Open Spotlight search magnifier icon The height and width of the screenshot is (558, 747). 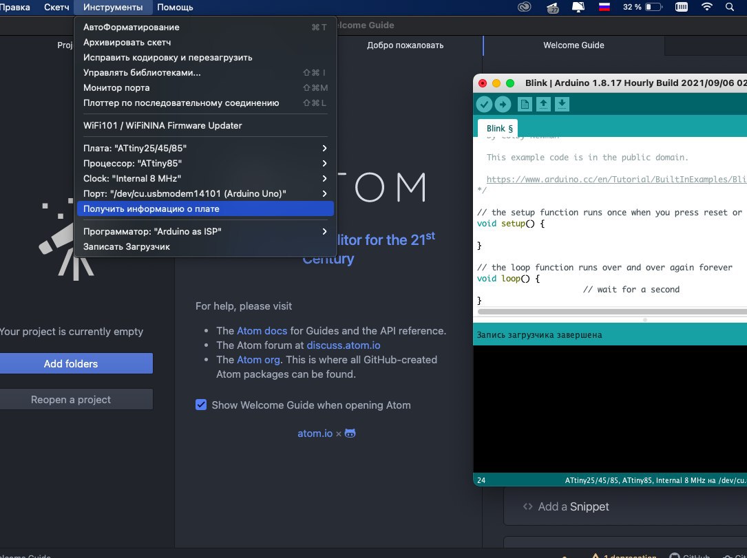coord(729,7)
